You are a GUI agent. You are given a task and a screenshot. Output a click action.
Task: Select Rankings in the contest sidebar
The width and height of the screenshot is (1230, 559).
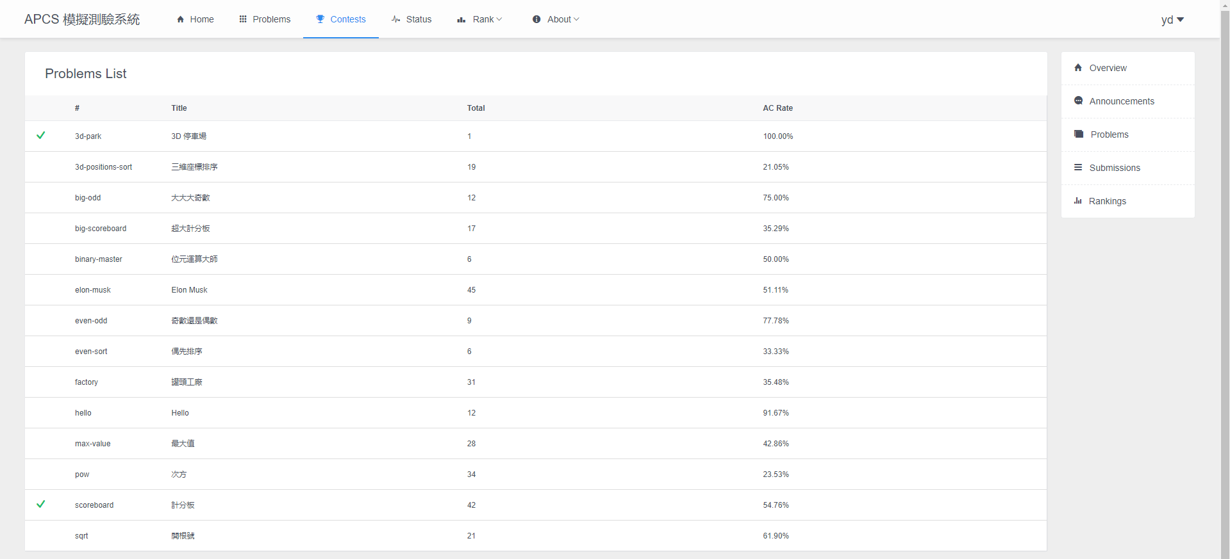[1107, 201]
